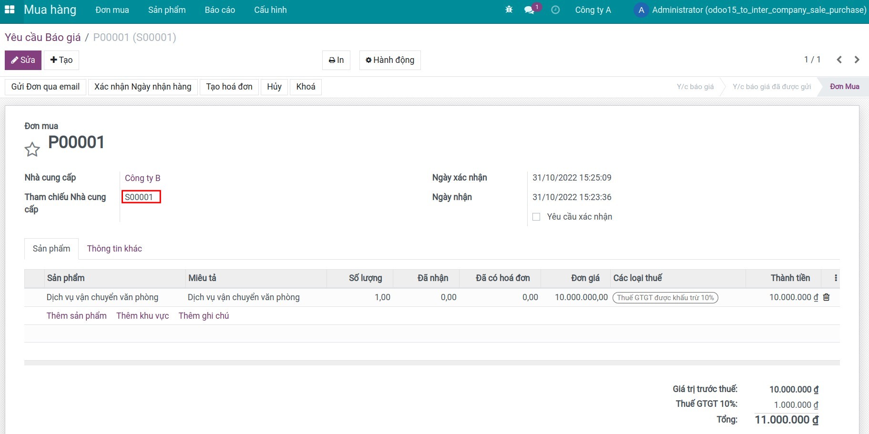
Task: Open the Công ty A company switcher
Action: pyautogui.click(x=593, y=10)
